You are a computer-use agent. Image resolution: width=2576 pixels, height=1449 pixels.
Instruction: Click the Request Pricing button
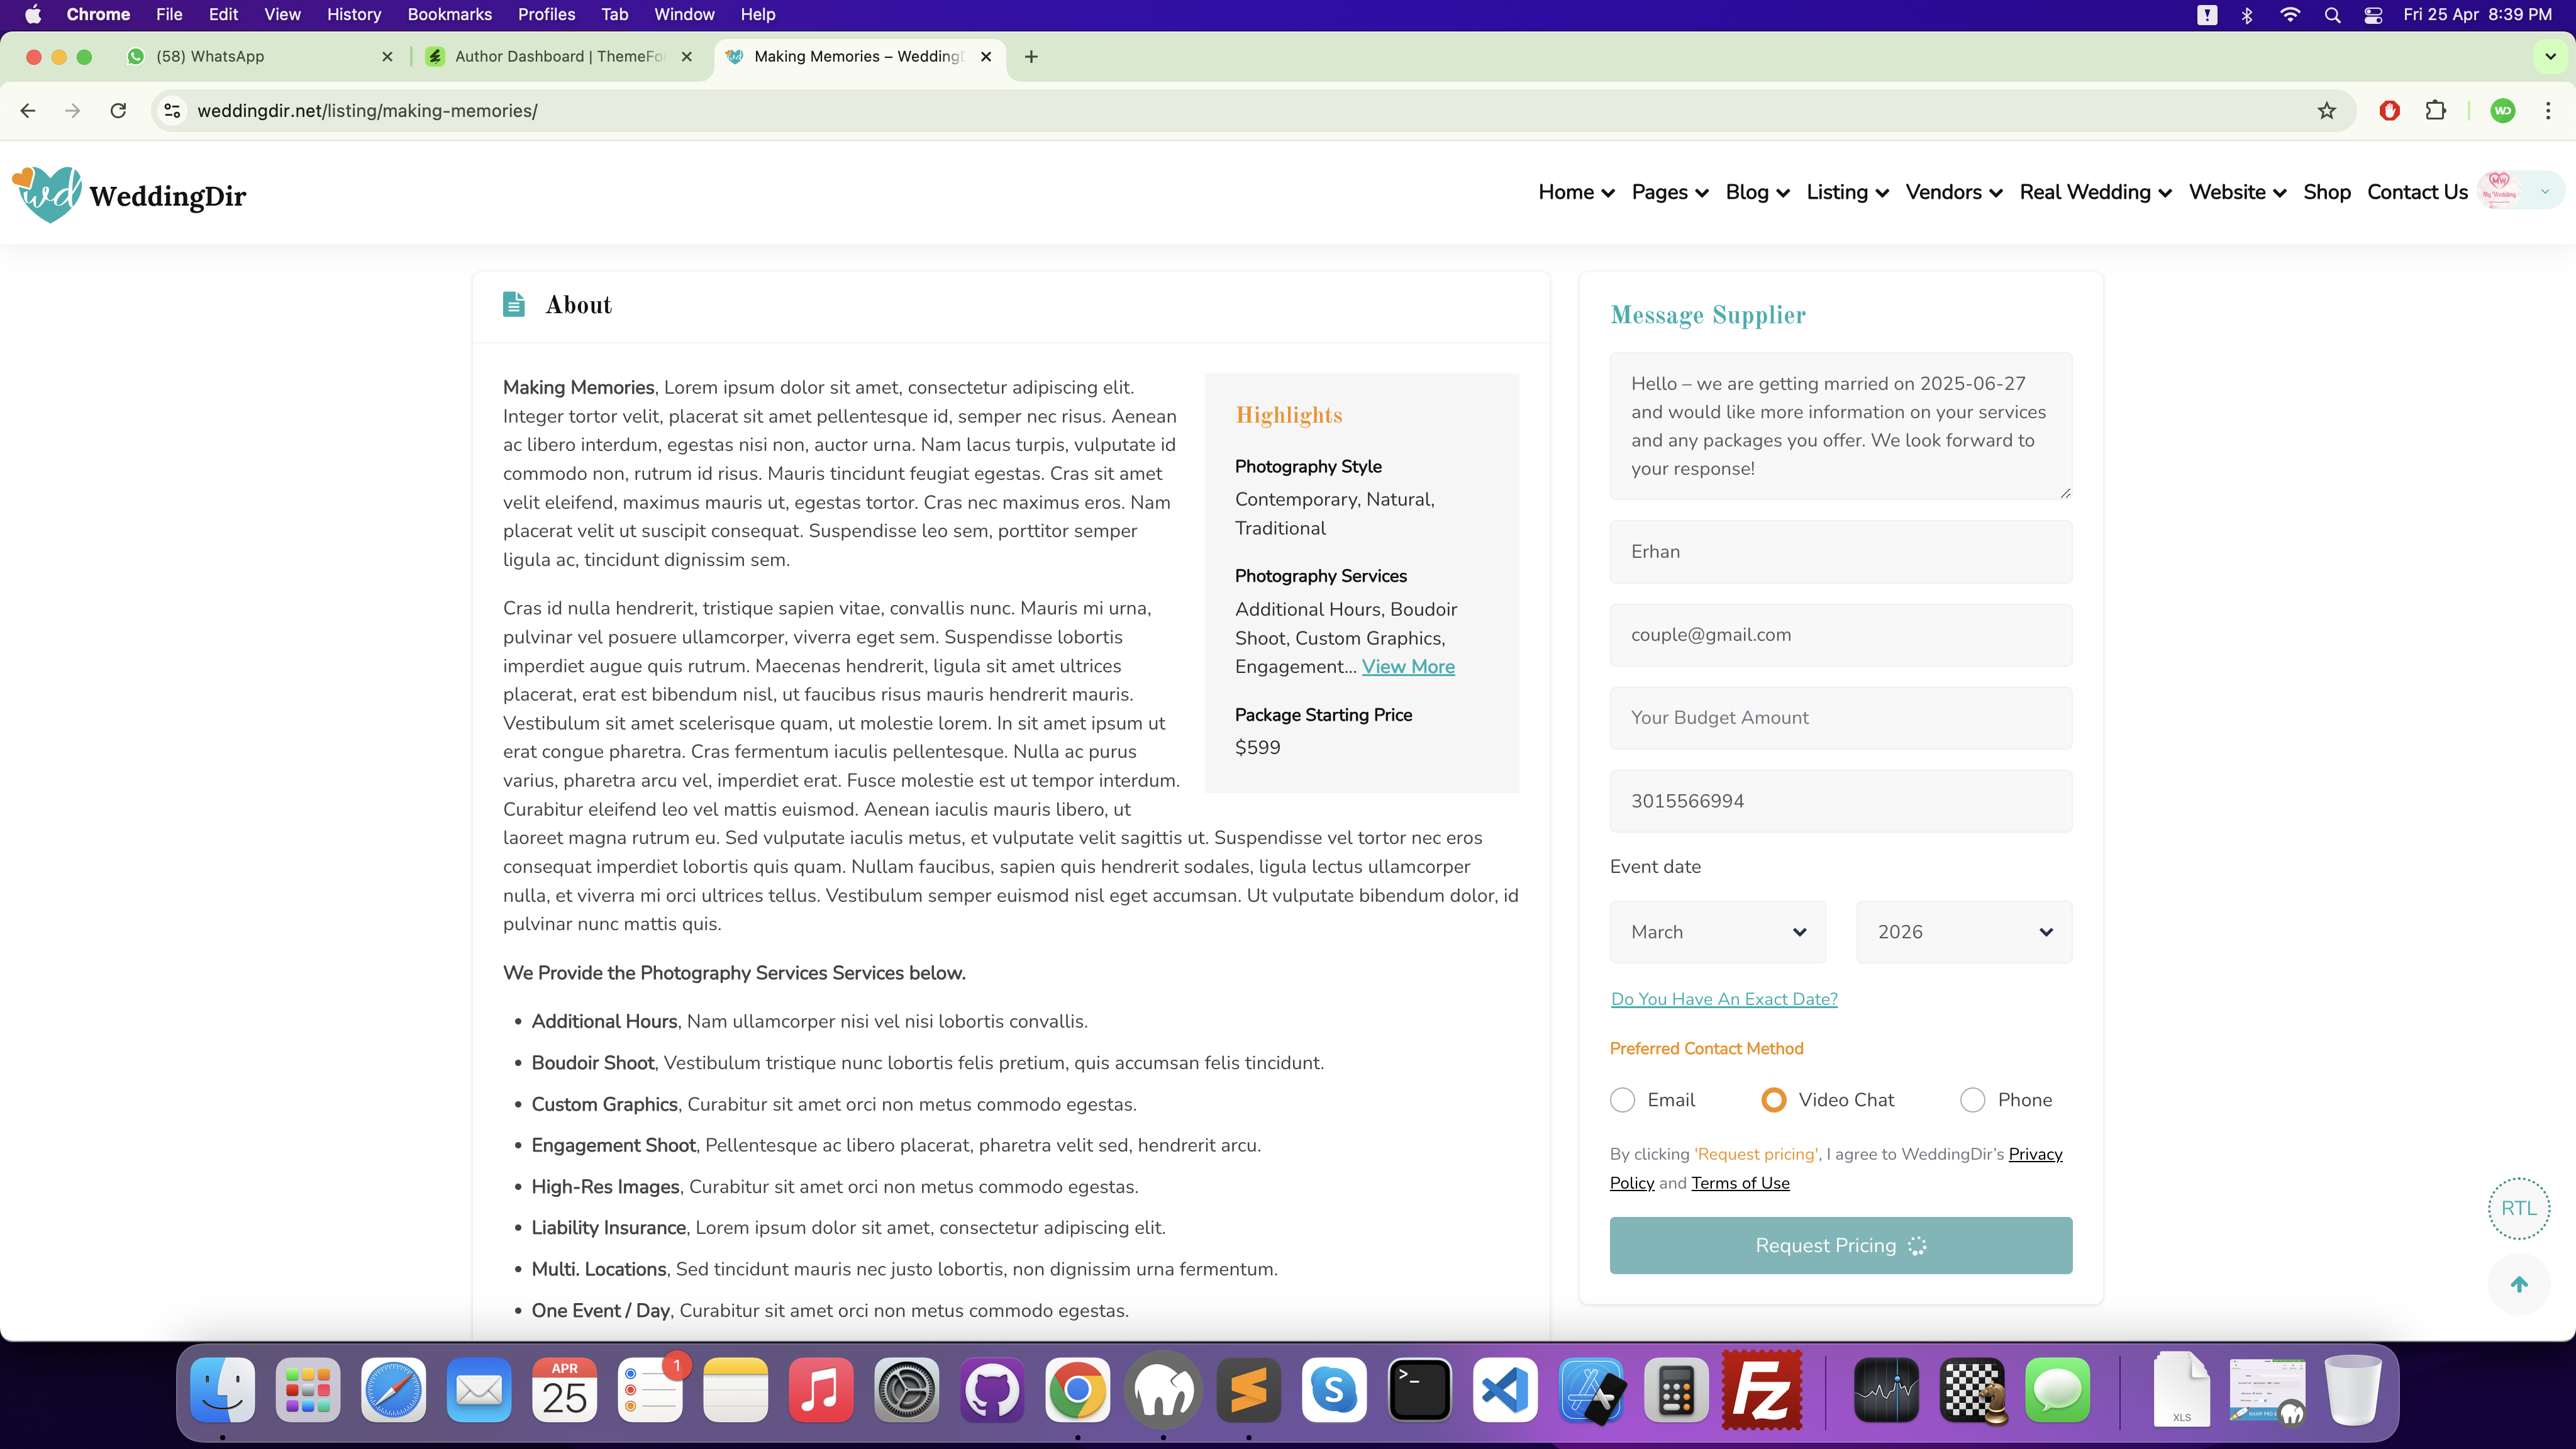click(1840, 1245)
